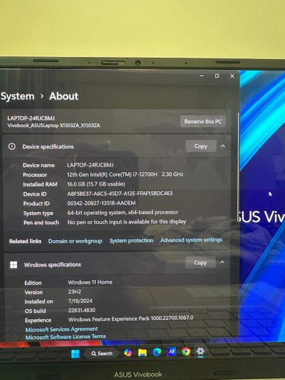The width and height of the screenshot is (285, 380).
Task: Minimize the Settings window
Action: coord(201,76)
